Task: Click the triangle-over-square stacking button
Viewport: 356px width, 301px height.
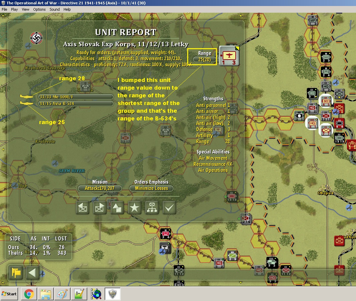Action: (117, 208)
